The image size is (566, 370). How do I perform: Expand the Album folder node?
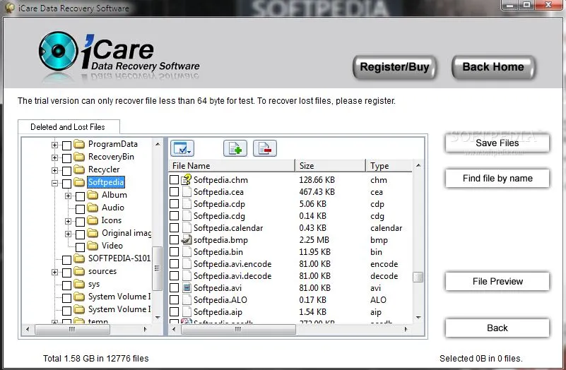[68, 196]
